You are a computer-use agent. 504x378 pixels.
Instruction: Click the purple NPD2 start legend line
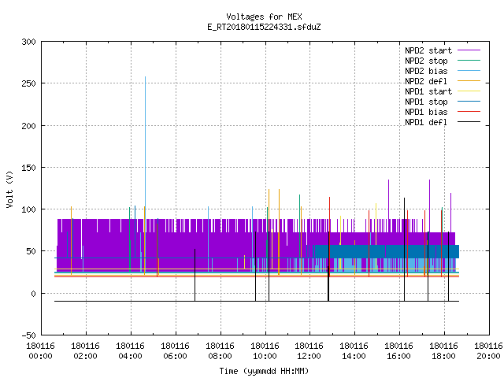click(x=469, y=50)
